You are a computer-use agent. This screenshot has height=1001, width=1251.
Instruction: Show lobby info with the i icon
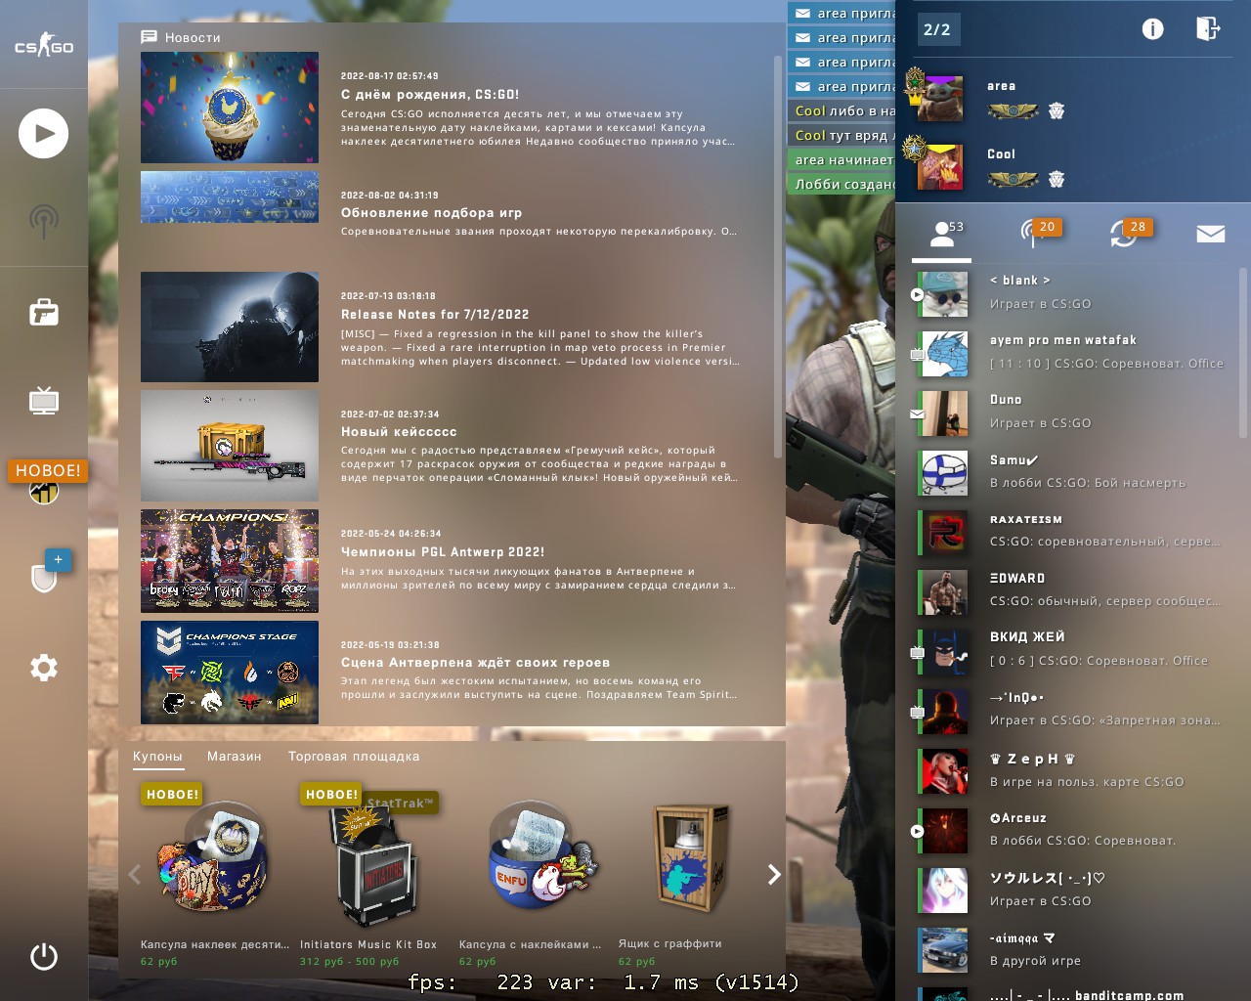point(1153,29)
